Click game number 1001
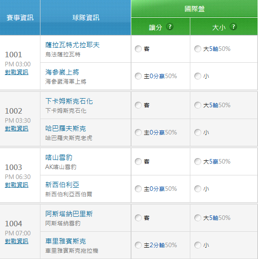The image size is (258, 259). (x=13, y=55)
